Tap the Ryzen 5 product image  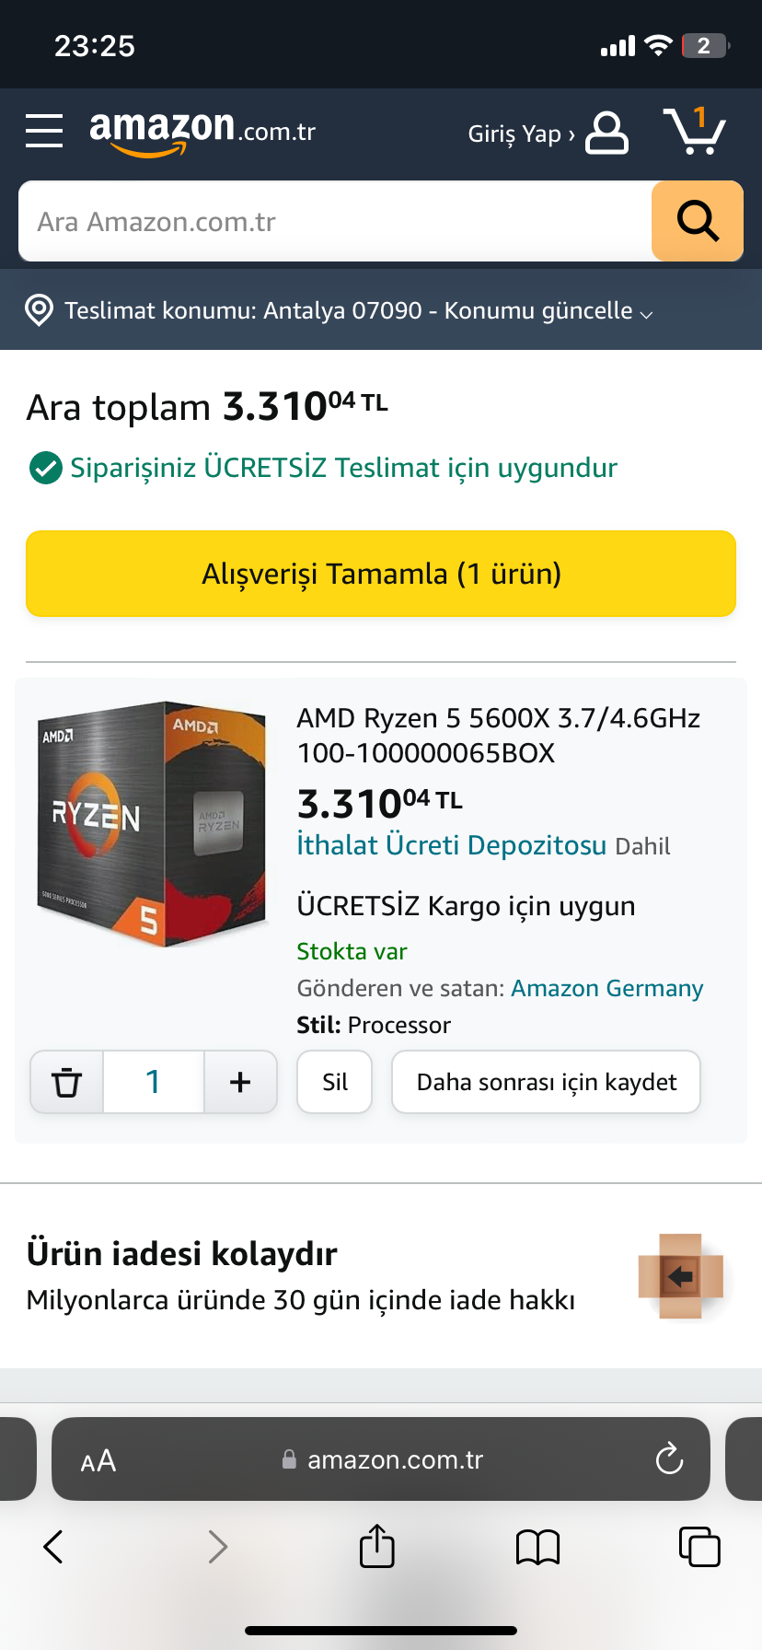coord(153,825)
